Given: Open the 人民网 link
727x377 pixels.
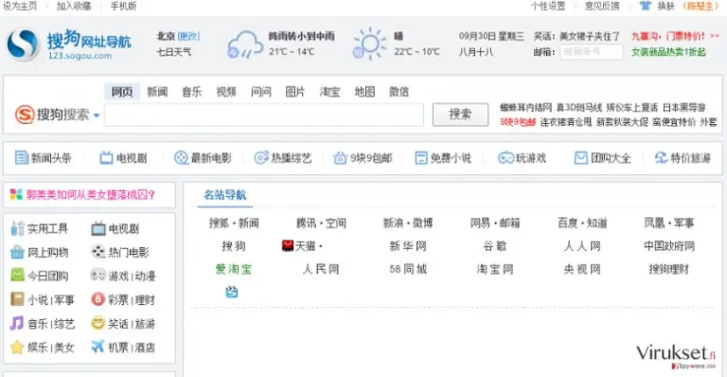Looking at the screenshot, I should (321, 269).
